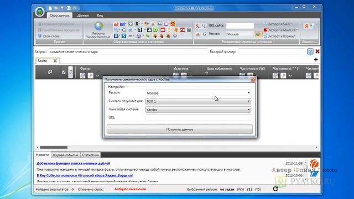This screenshot has width=354, height=199.
Task: Click the blue B icon in third toolbar row
Action: (x=116, y=36)
